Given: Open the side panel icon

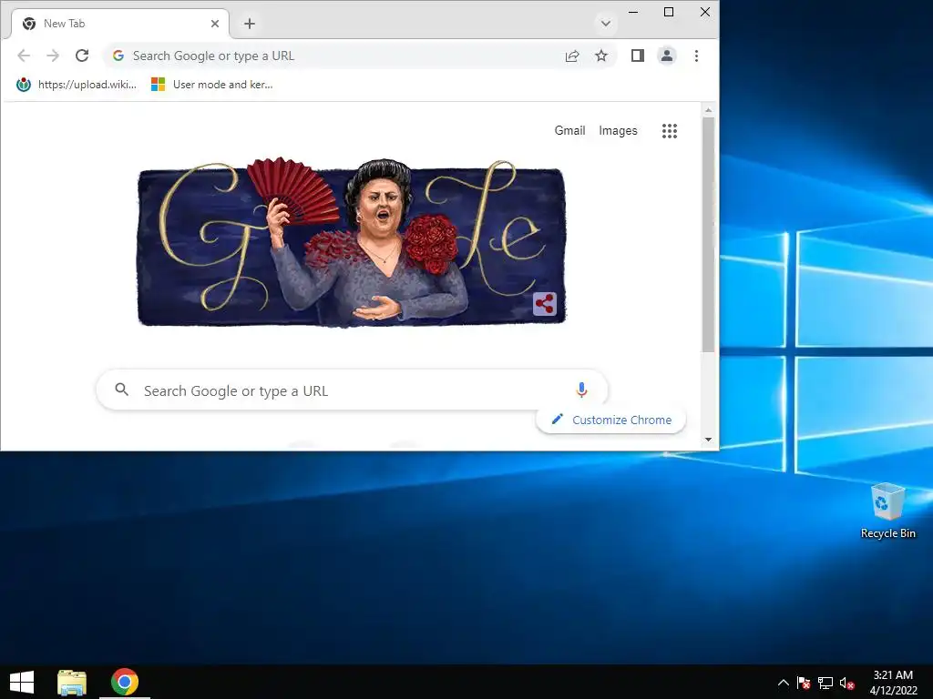Looking at the screenshot, I should point(638,56).
